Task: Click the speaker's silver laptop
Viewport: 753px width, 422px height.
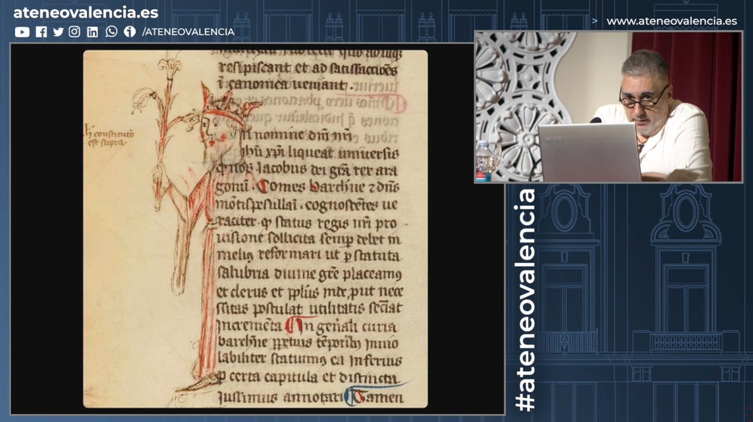Action: (x=589, y=152)
